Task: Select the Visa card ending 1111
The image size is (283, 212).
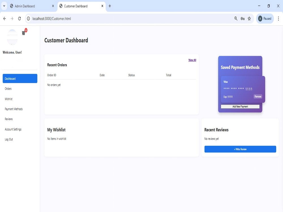Action: pos(243,89)
